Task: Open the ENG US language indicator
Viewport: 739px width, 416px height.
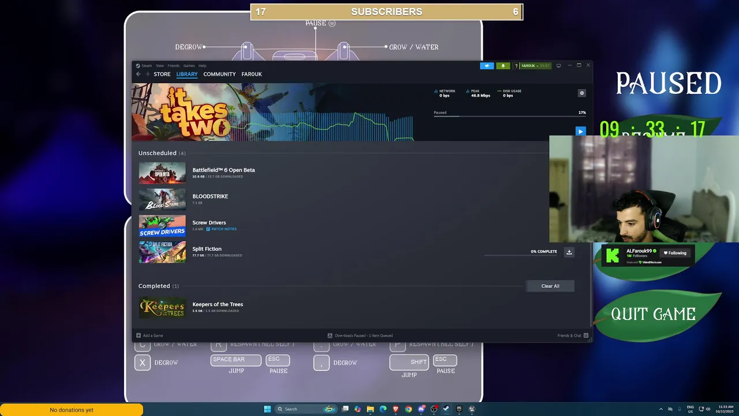Action: pyautogui.click(x=690, y=409)
